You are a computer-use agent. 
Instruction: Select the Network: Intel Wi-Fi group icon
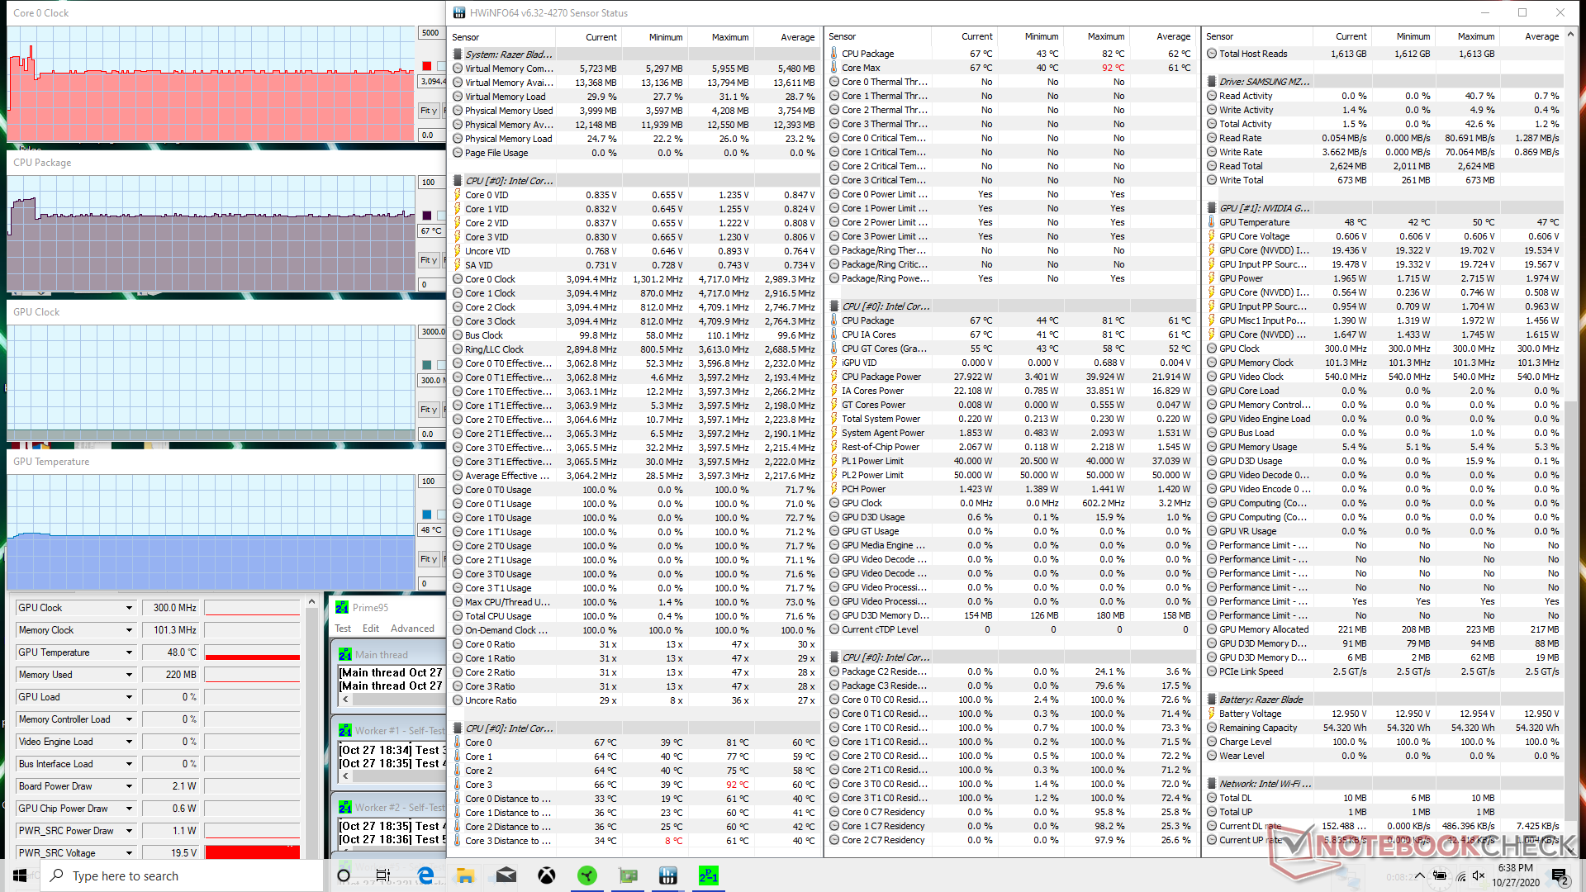click(x=1212, y=784)
